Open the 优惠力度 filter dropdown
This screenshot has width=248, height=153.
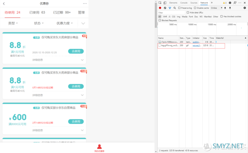click(x=65, y=23)
